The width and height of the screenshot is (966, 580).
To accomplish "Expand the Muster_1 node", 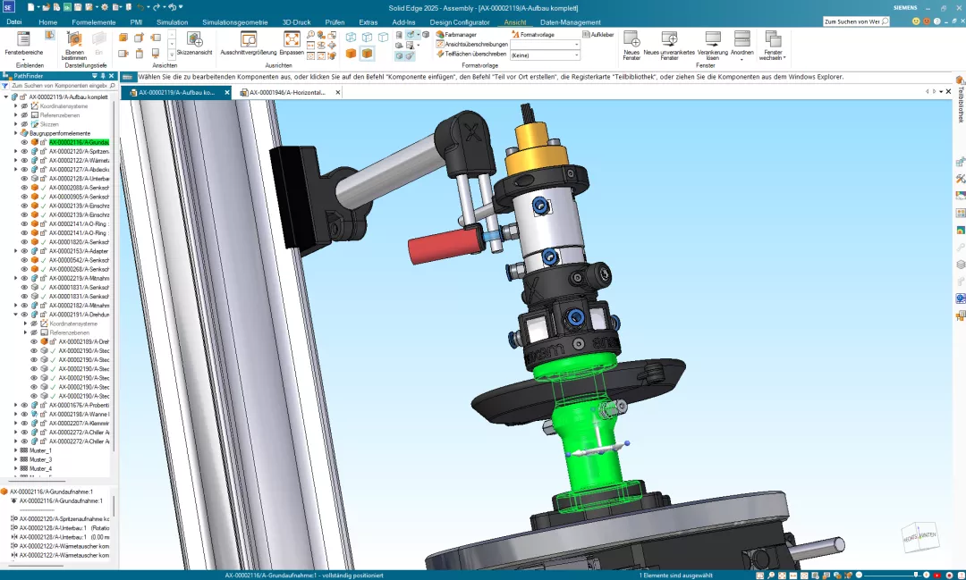I will pos(16,450).
